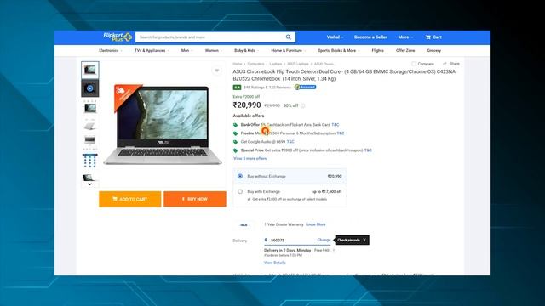The height and width of the screenshot is (306, 545).
Task: Open the Vishal account dropdown
Action: pyautogui.click(x=335, y=37)
